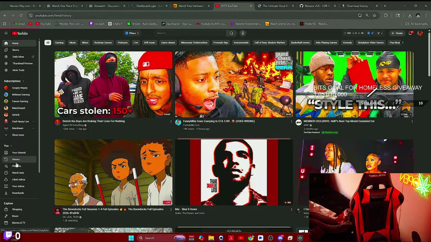Expand the Subscriptions section arrow
431x242 pixels.
pos(24,81)
